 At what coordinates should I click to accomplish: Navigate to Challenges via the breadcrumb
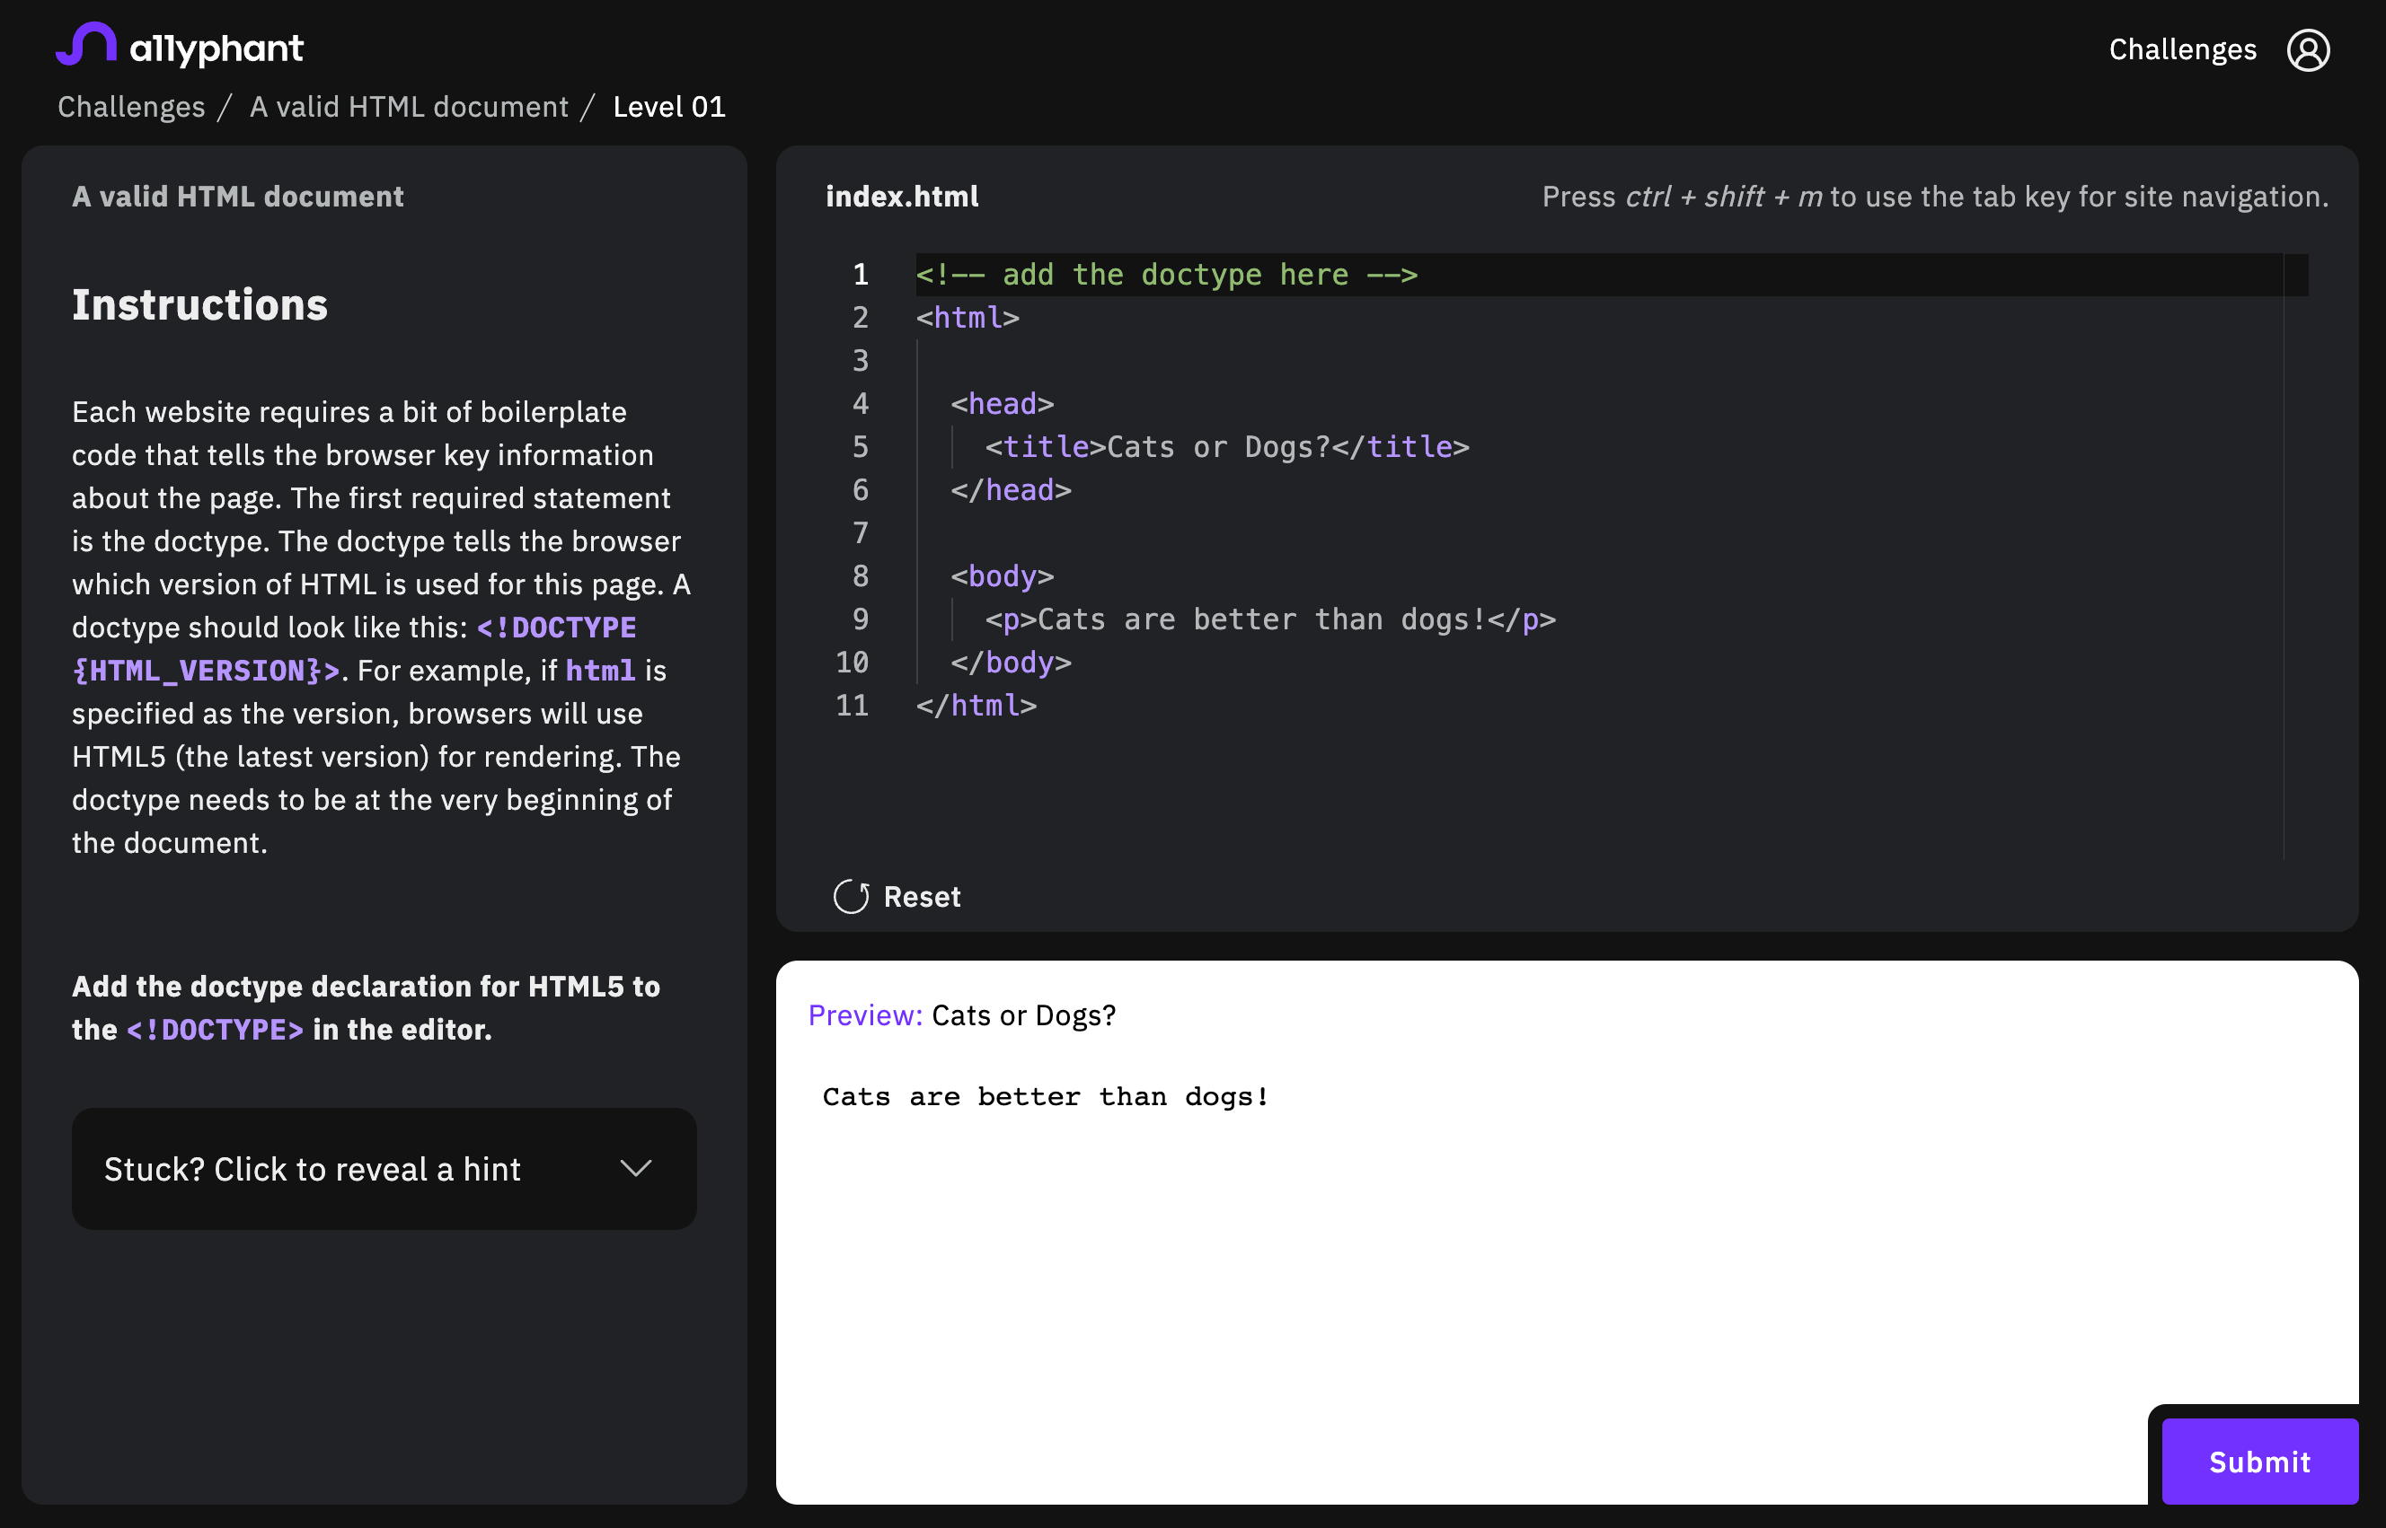[x=130, y=106]
